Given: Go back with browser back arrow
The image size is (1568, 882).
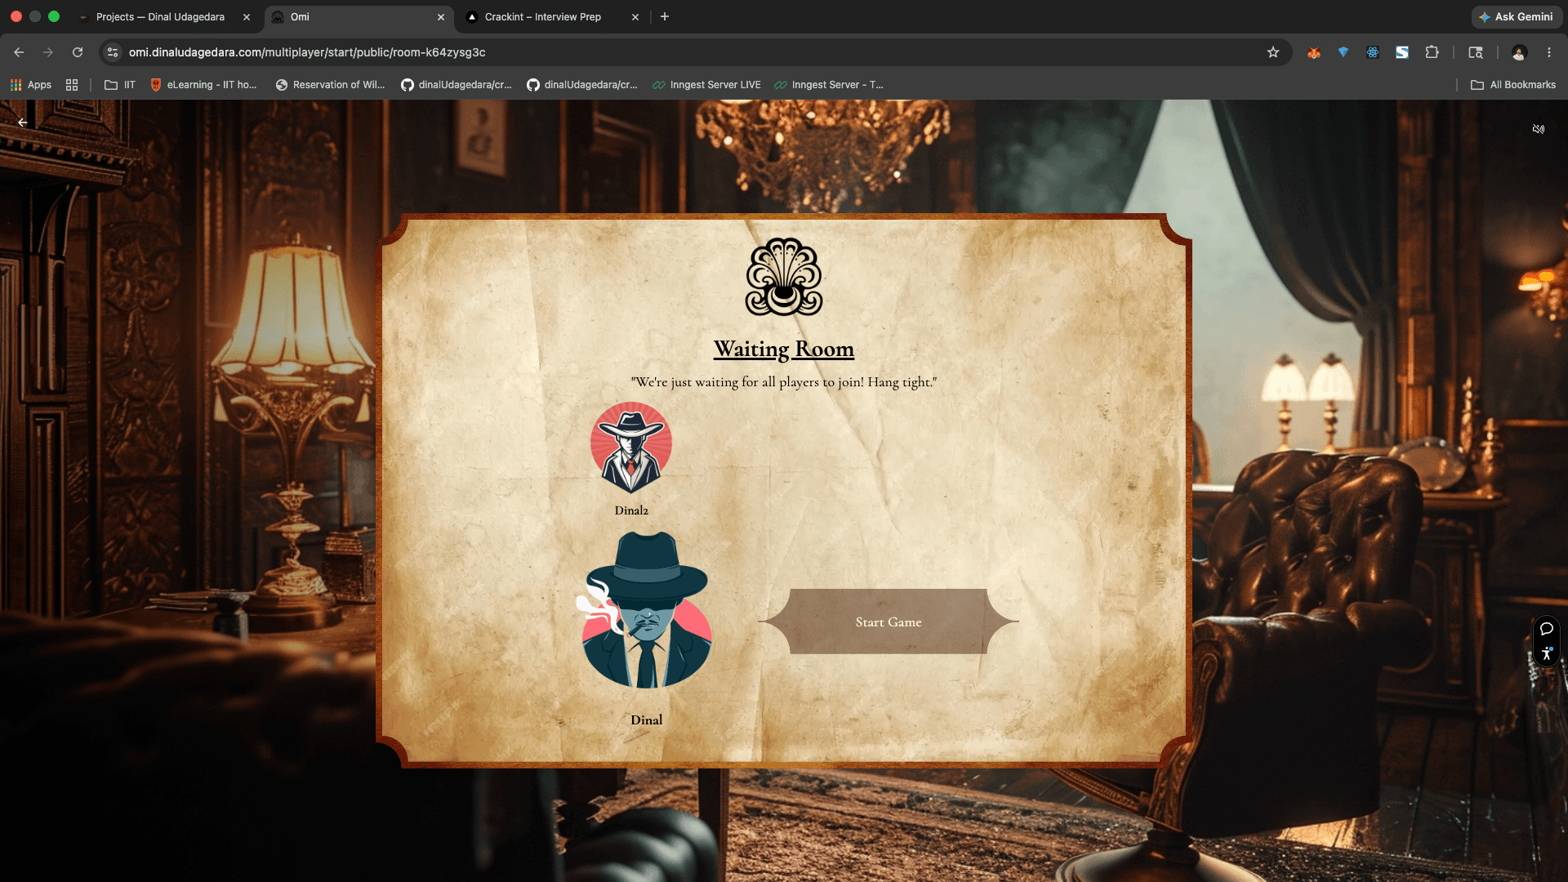Looking at the screenshot, I should tap(19, 52).
